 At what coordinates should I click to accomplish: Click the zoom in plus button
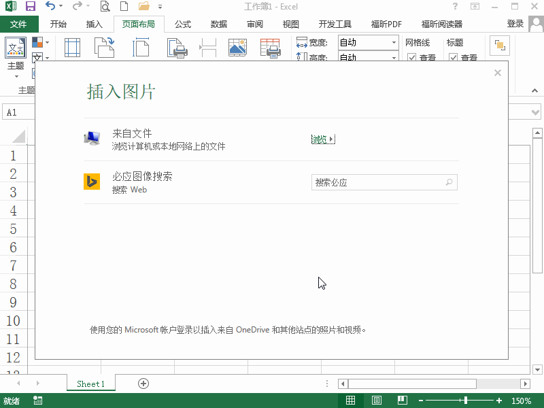click(499, 401)
